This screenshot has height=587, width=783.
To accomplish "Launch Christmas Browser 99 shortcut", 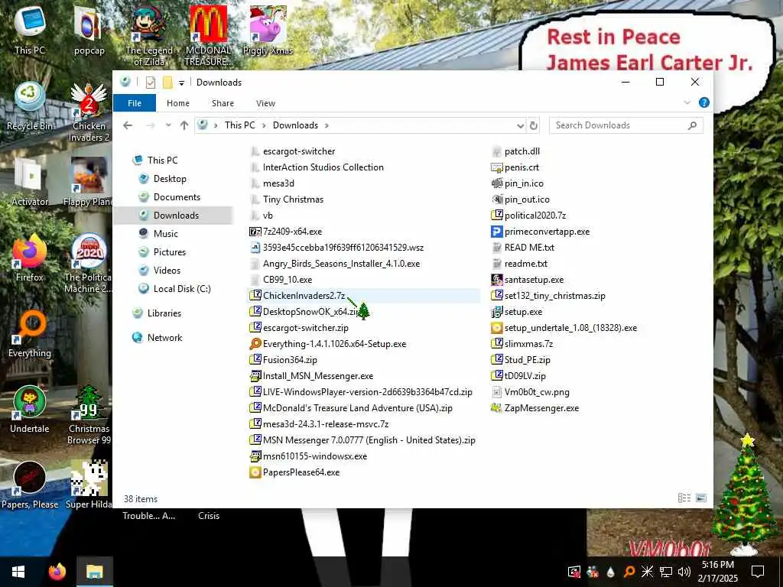I will 89,415.
